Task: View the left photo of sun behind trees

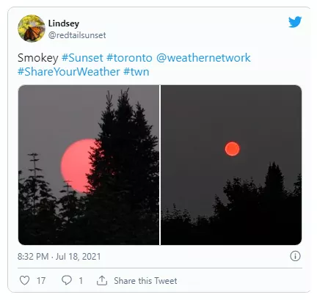Action: [89, 165]
